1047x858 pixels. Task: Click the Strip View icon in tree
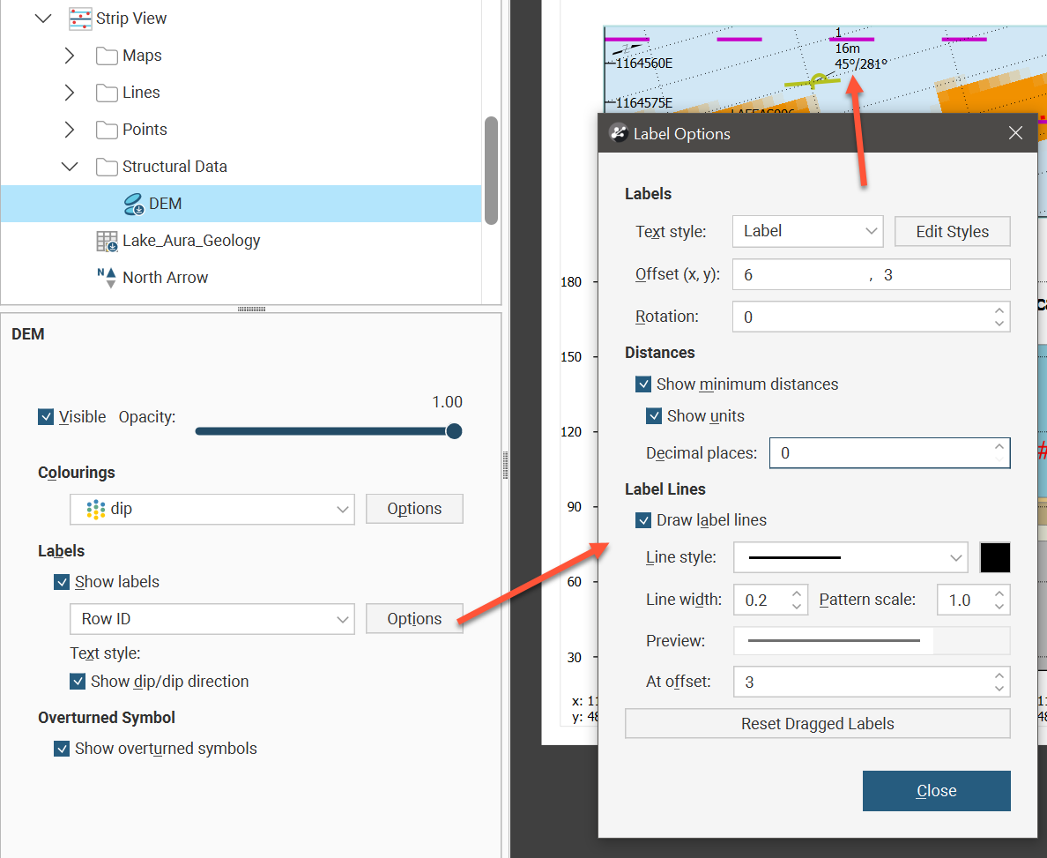(80, 19)
